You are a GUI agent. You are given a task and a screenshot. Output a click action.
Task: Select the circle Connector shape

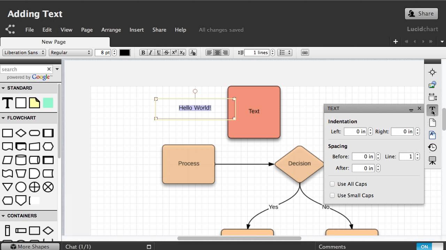pyautogui.click(x=21, y=187)
